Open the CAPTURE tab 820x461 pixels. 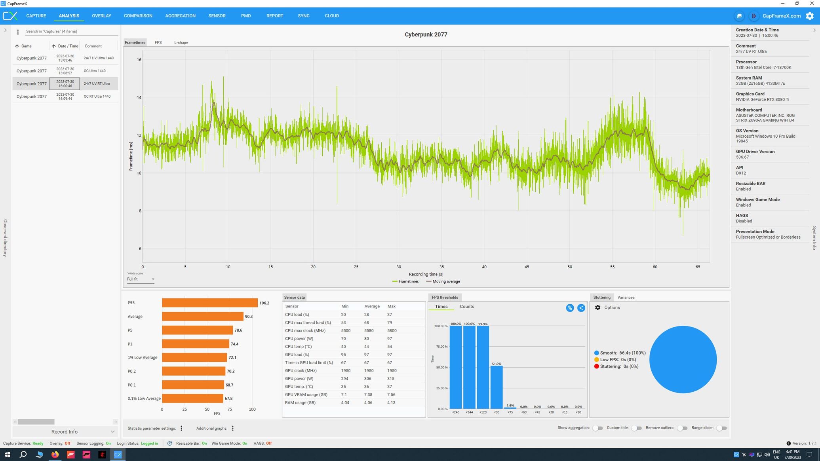point(36,16)
